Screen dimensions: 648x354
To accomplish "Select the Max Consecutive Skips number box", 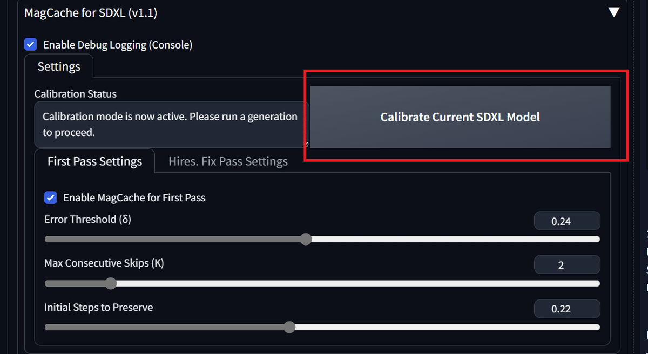I will [566, 265].
